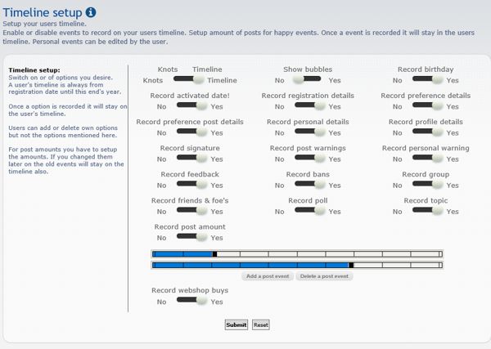491x349 pixels.
Task: Switch the Record activated date option
Action: coord(190,106)
